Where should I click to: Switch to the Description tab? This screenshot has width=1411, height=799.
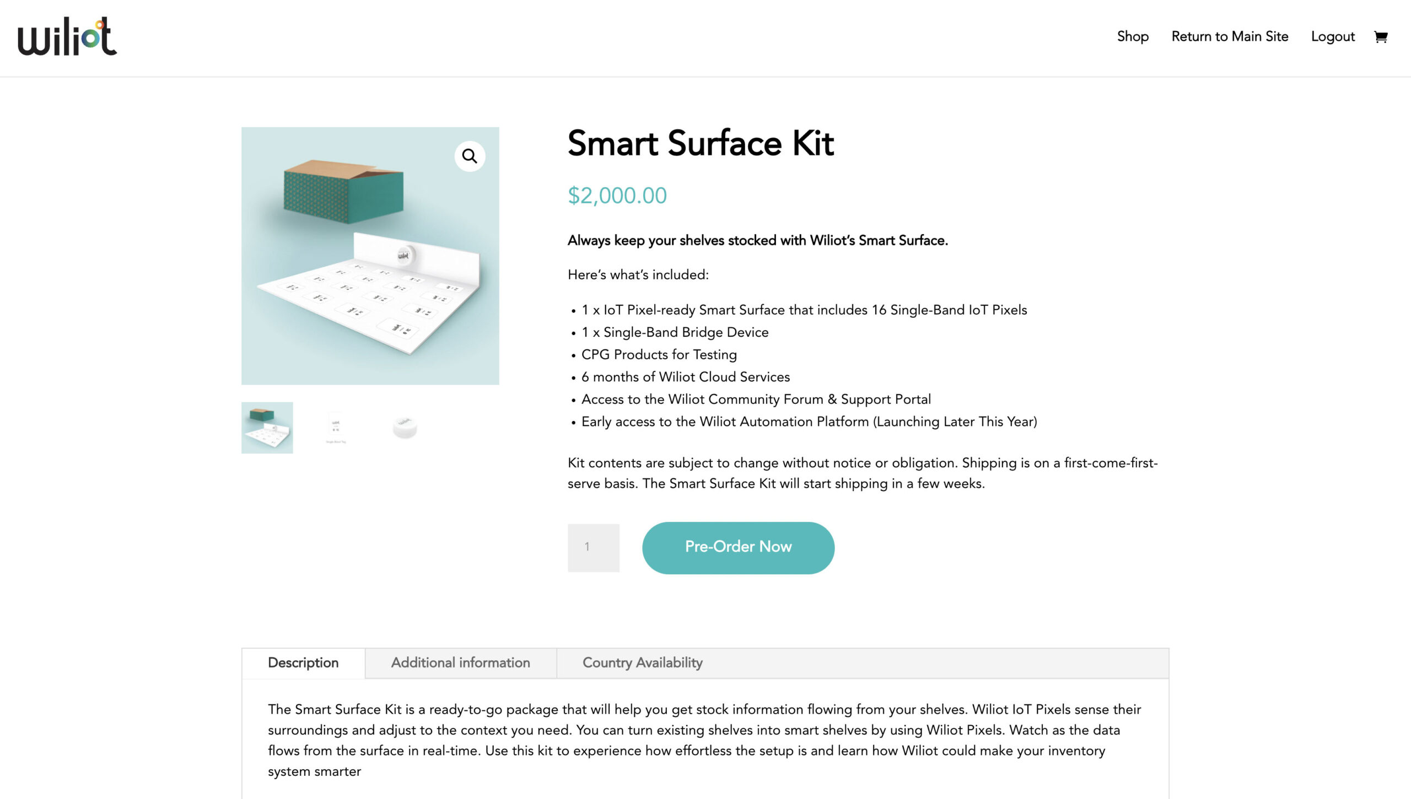303,663
